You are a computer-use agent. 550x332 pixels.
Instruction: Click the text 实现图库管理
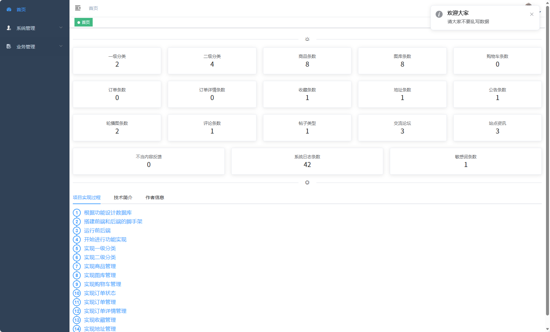100,275
